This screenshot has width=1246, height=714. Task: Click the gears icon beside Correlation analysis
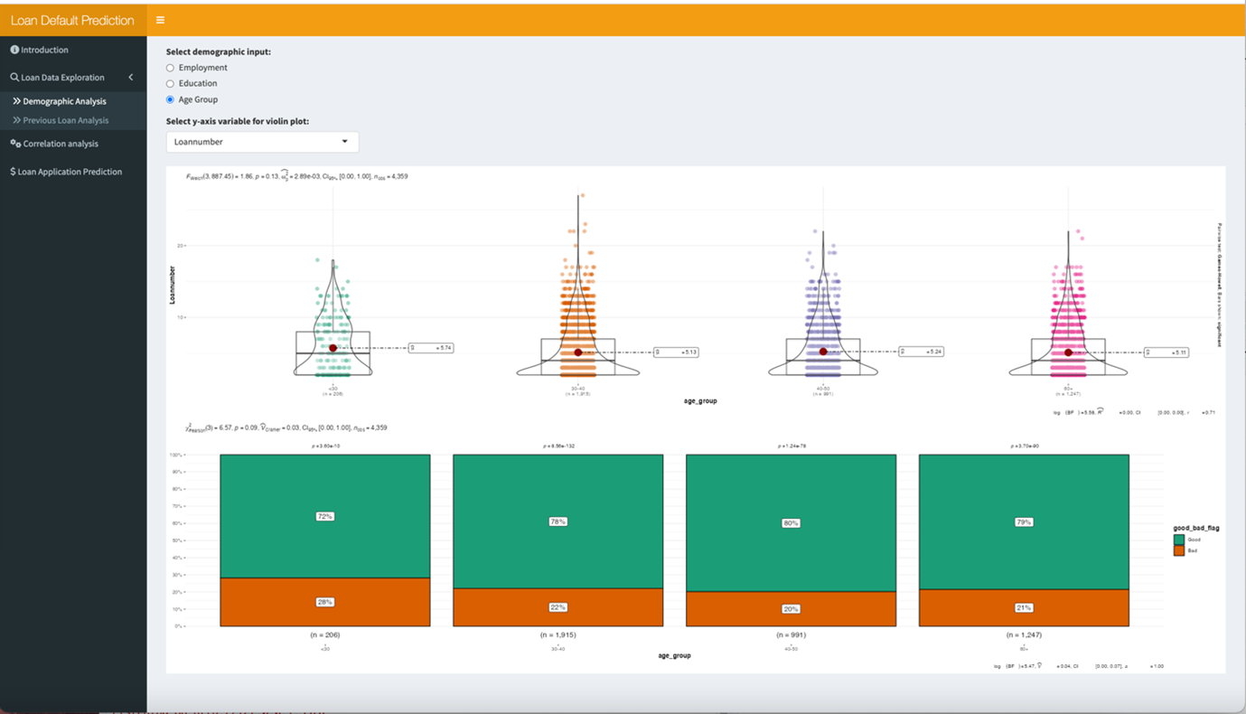pos(15,144)
